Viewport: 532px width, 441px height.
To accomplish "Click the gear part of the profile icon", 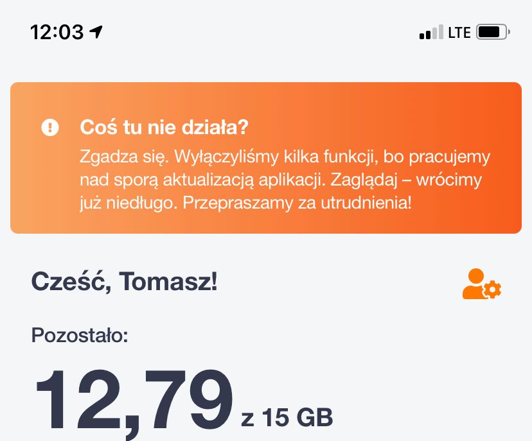I will 492,290.
